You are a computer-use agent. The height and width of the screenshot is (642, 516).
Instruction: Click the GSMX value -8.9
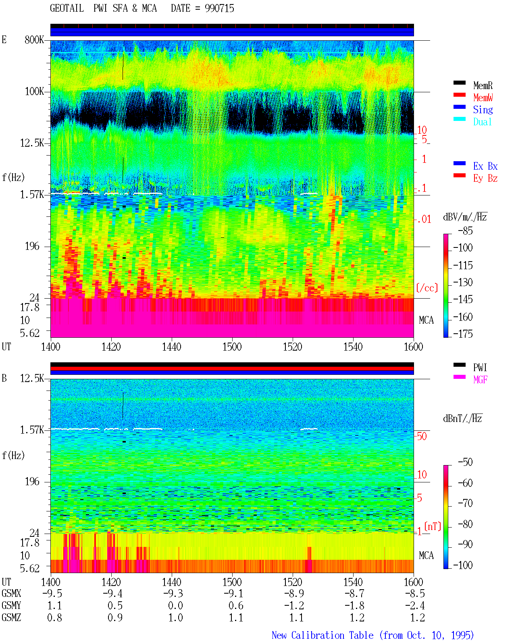294,593
